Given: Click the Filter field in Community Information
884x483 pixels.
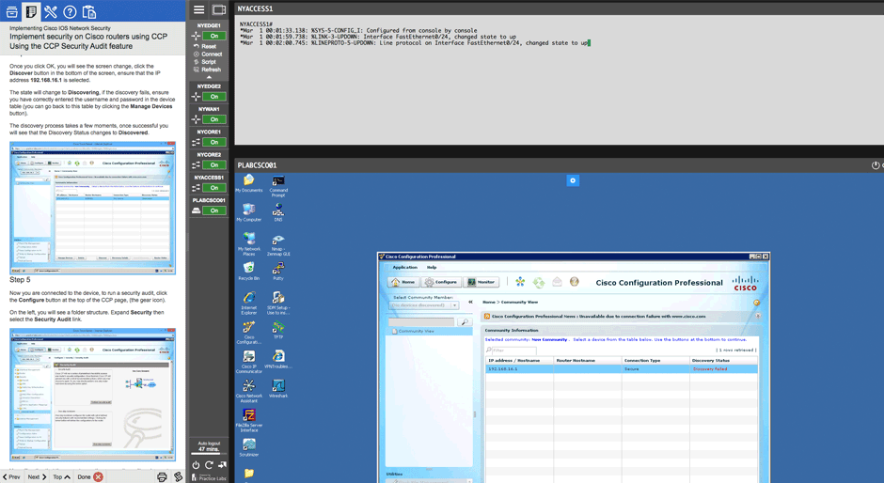Looking at the screenshot, I should [513, 350].
